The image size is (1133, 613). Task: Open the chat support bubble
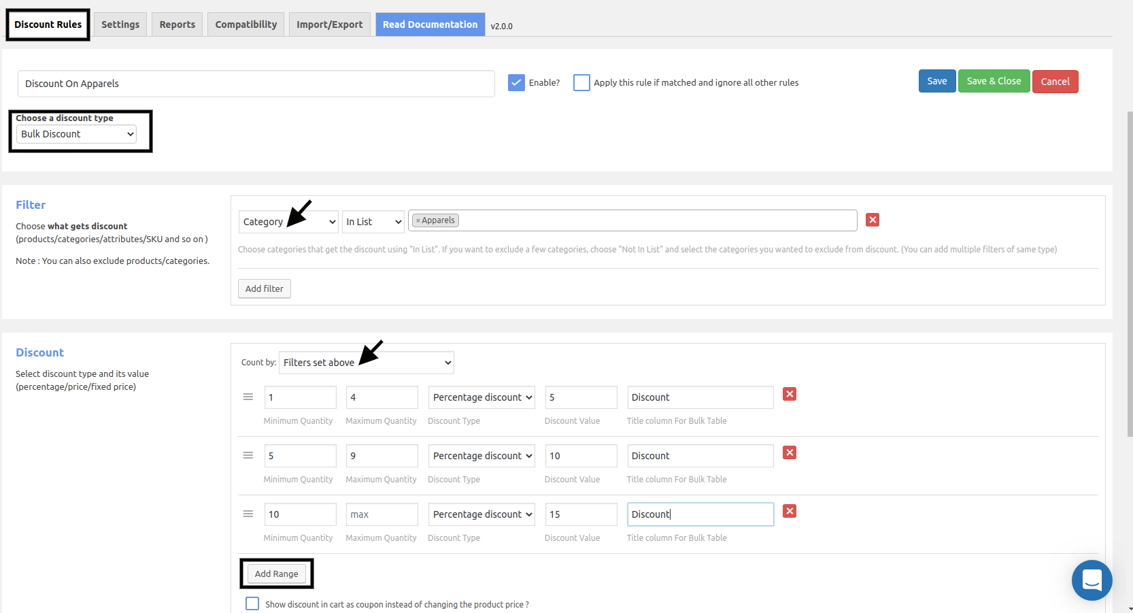click(1092, 580)
